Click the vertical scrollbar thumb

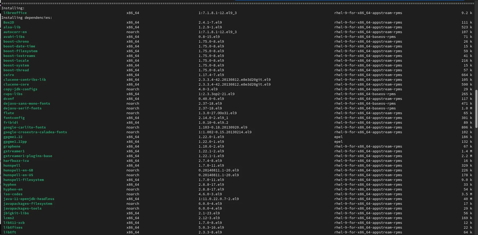(x=476, y=109)
